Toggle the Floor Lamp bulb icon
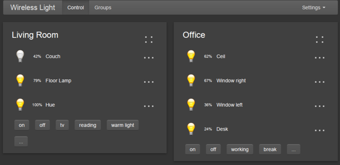340x165 pixels. coord(20,81)
